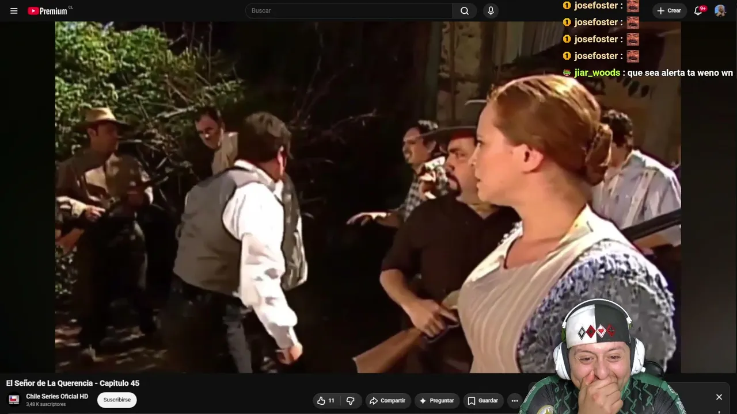Open the Chile Series Oficial HD channel avatar
737x414 pixels.
click(x=14, y=400)
